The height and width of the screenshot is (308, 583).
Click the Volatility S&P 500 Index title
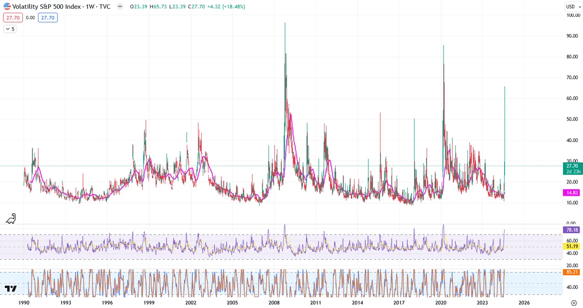point(47,7)
